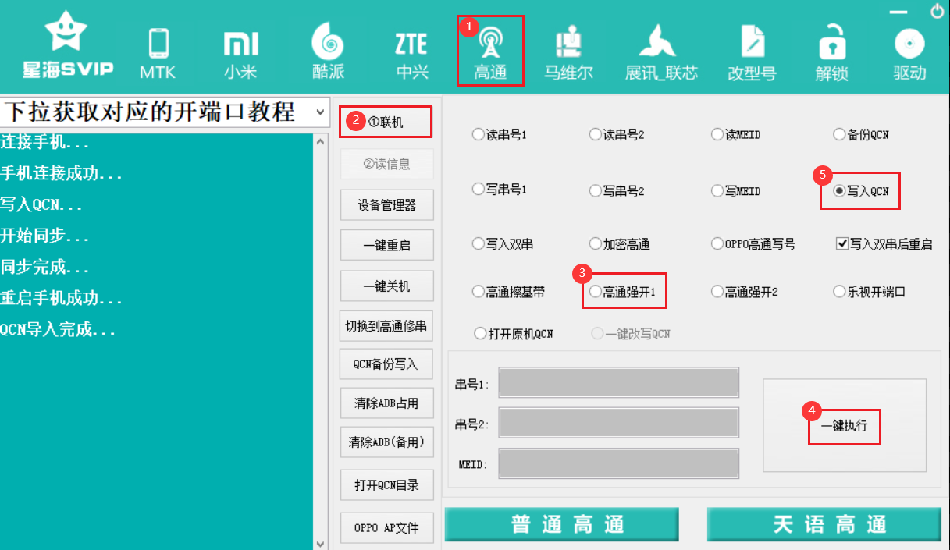Select 乐视开端口 radio option
950x550 pixels.
pos(870,292)
